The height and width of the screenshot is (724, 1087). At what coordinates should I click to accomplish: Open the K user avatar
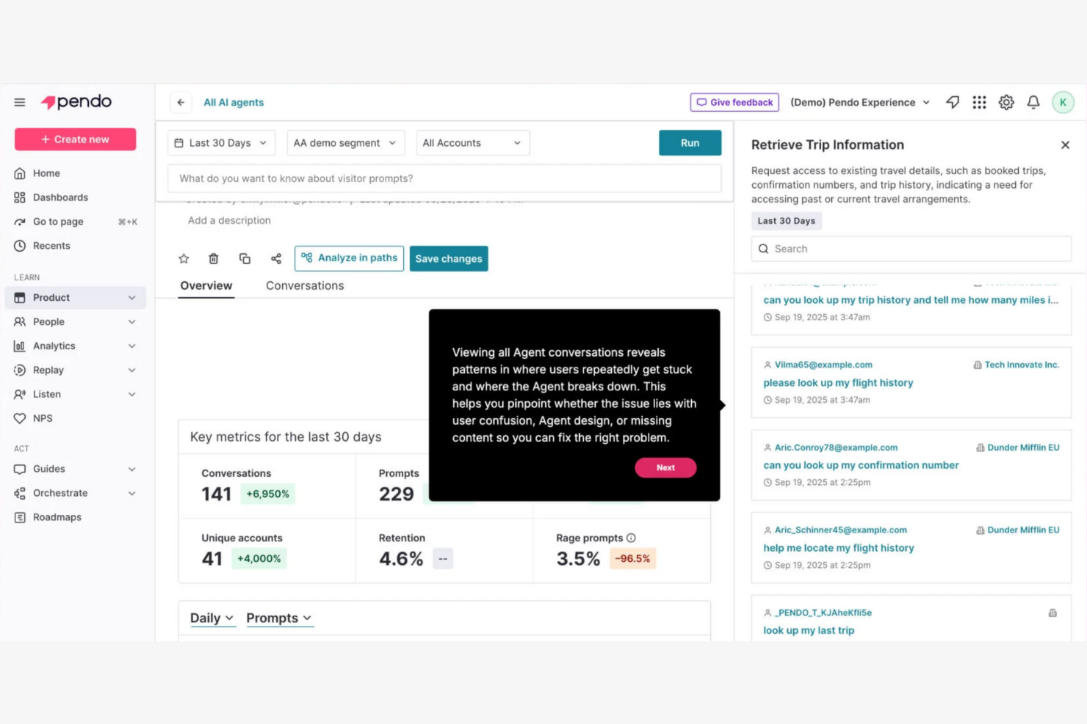[x=1063, y=103]
